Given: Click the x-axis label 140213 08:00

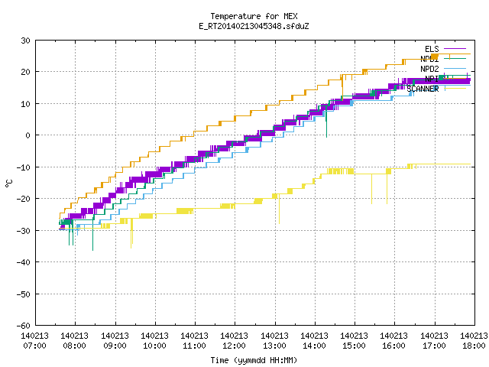Looking at the screenshot, I should tap(75, 340).
